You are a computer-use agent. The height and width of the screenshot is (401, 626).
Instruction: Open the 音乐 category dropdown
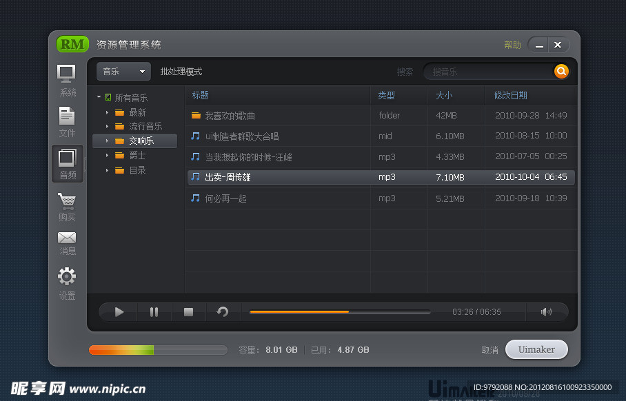[x=123, y=71]
